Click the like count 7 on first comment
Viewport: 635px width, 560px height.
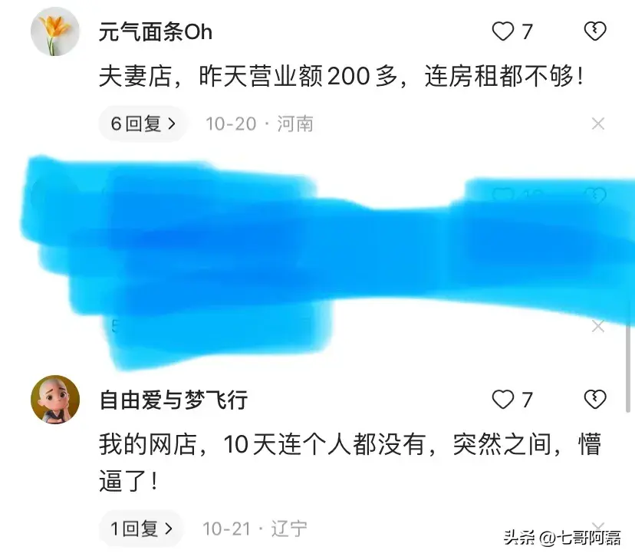pyautogui.click(x=527, y=31)
